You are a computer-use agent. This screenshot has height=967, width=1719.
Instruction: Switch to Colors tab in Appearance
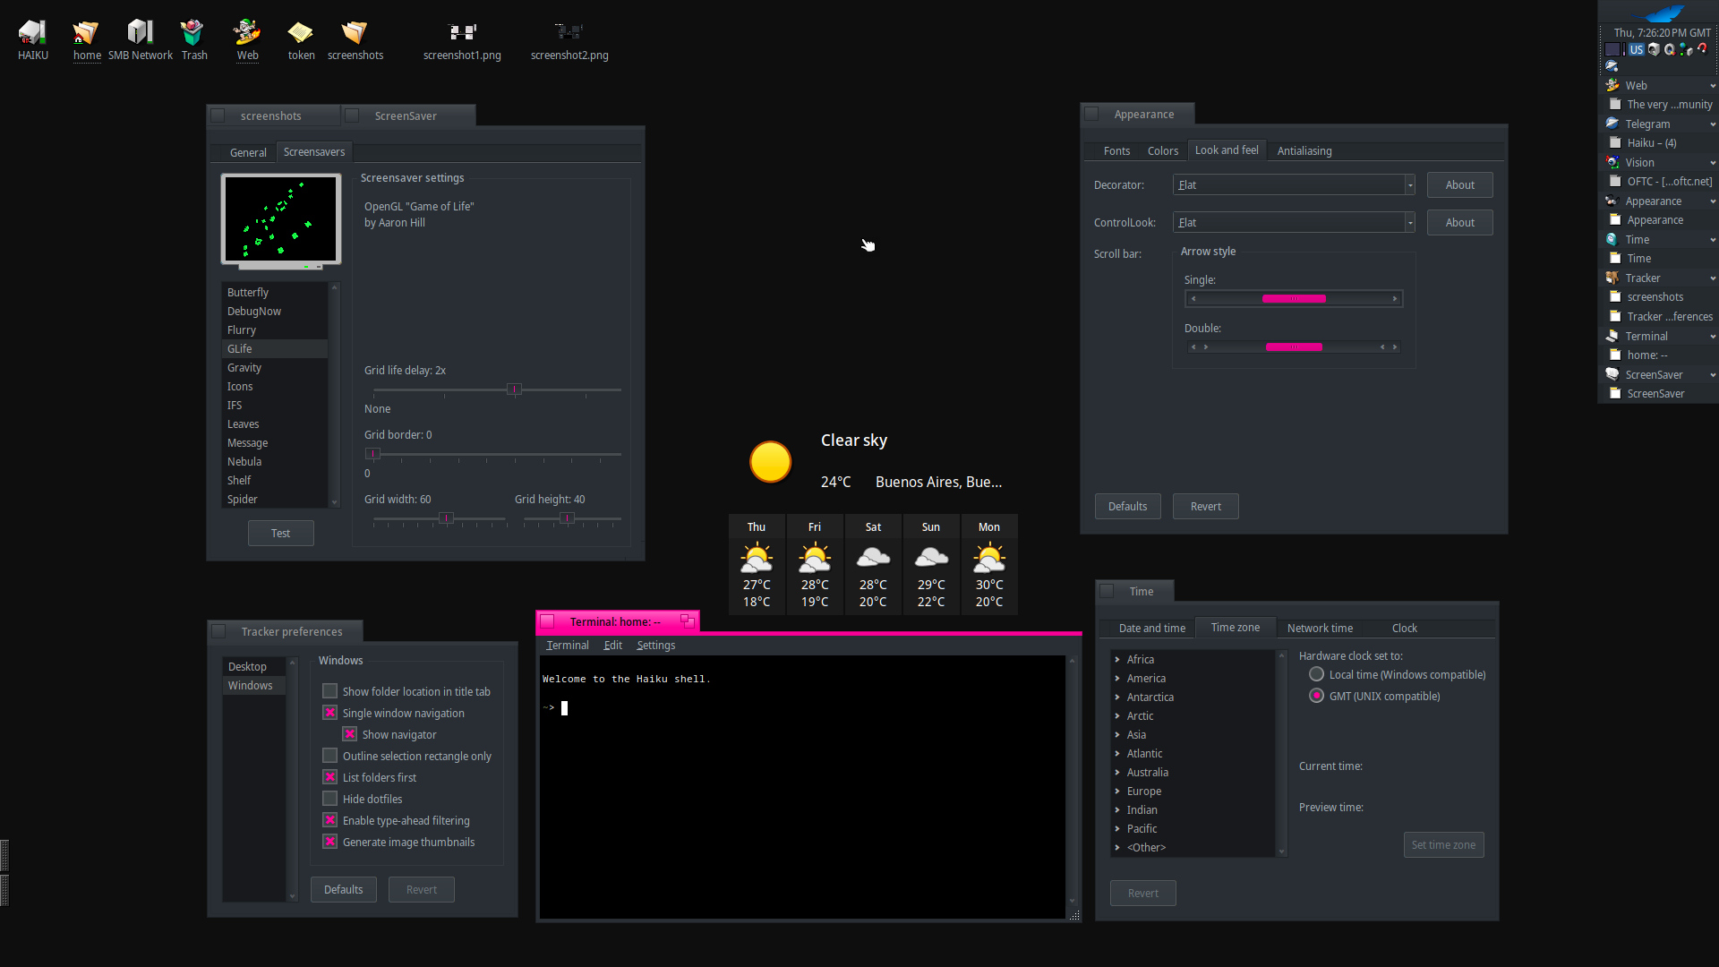(x=1162, y=150)
